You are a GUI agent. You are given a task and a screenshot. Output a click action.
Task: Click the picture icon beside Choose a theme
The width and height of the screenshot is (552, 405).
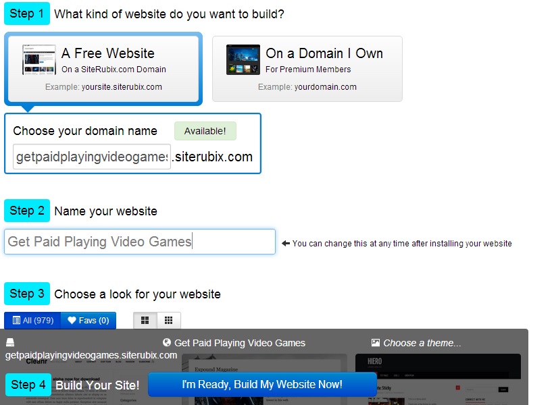point(376,343)
